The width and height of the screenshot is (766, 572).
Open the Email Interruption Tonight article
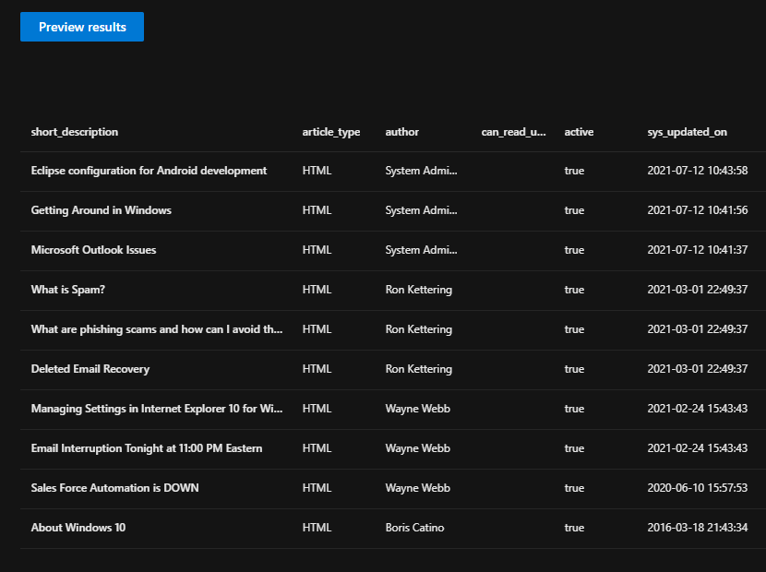[146, 448]
